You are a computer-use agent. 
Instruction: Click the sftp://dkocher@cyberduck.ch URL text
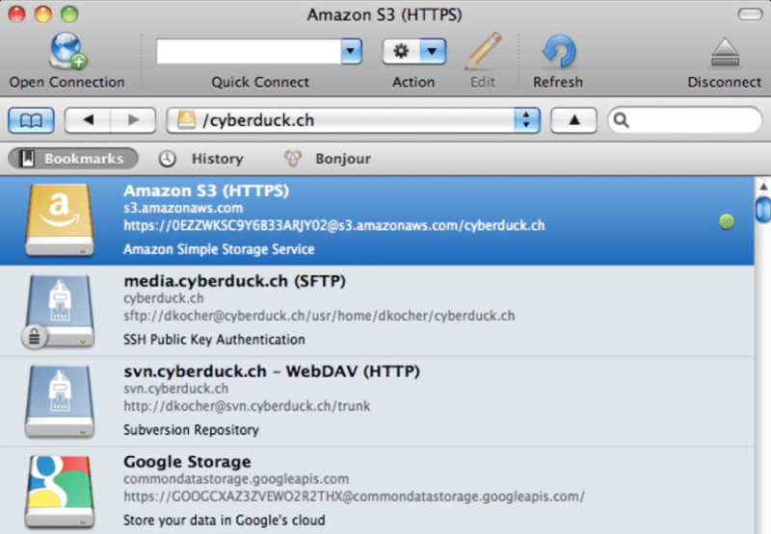pos(319,315)
